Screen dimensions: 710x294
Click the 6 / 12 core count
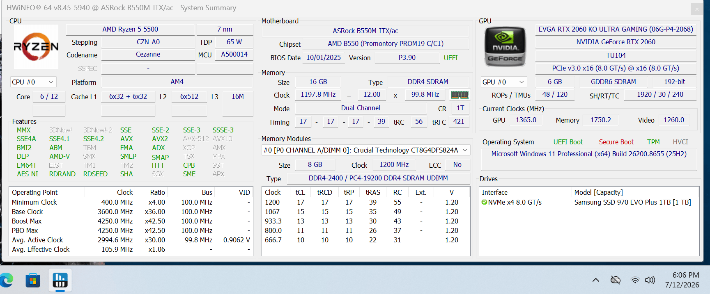(x=49, y=97)
